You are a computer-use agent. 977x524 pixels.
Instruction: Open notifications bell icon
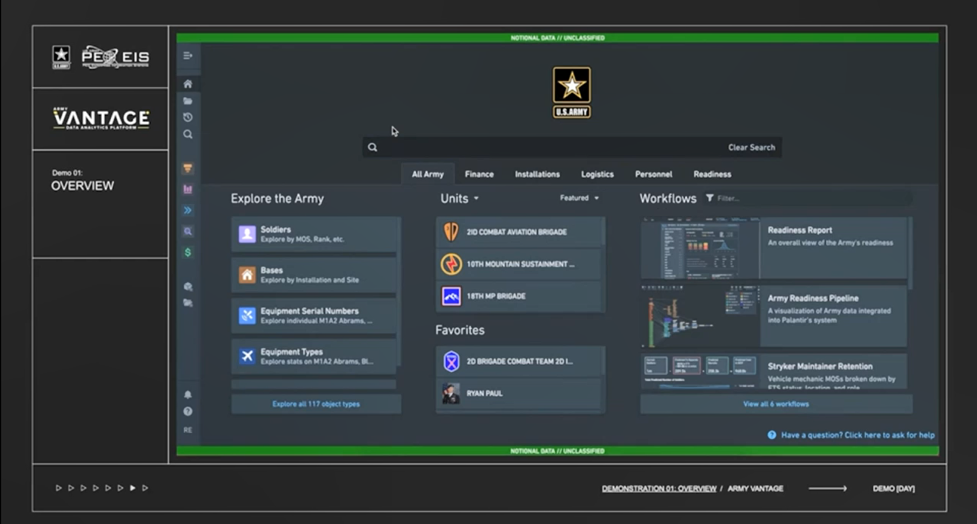click(x=188, y=394)
